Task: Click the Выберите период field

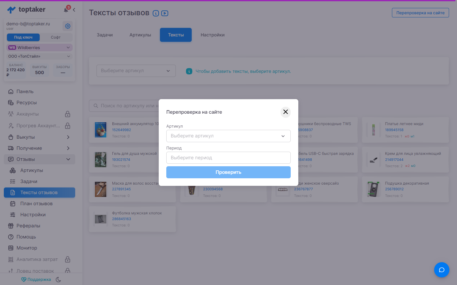Action: click(x=228, y=158)
